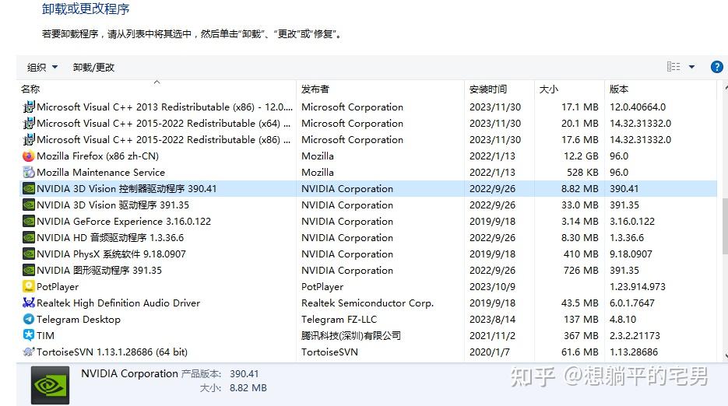This screenshot has width=728, height=406.
Task: Click the NVIDIA GeForce Experience icon
Action: pos(29,222)
